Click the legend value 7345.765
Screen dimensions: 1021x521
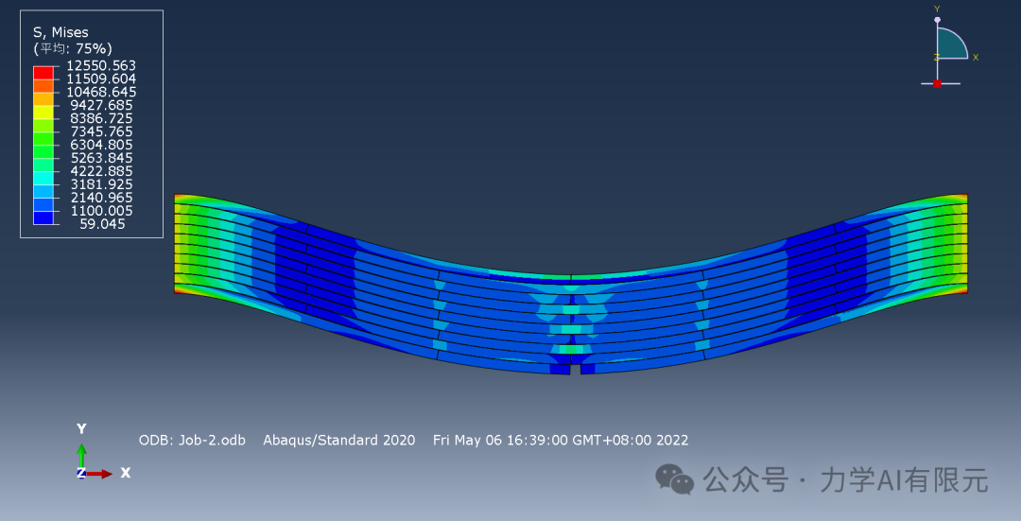point(101,131)
